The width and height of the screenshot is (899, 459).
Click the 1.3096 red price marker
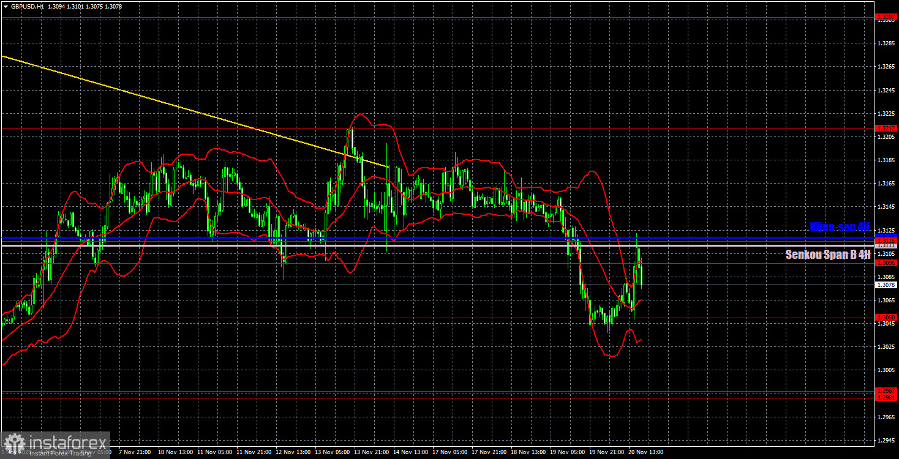[886, 263]
